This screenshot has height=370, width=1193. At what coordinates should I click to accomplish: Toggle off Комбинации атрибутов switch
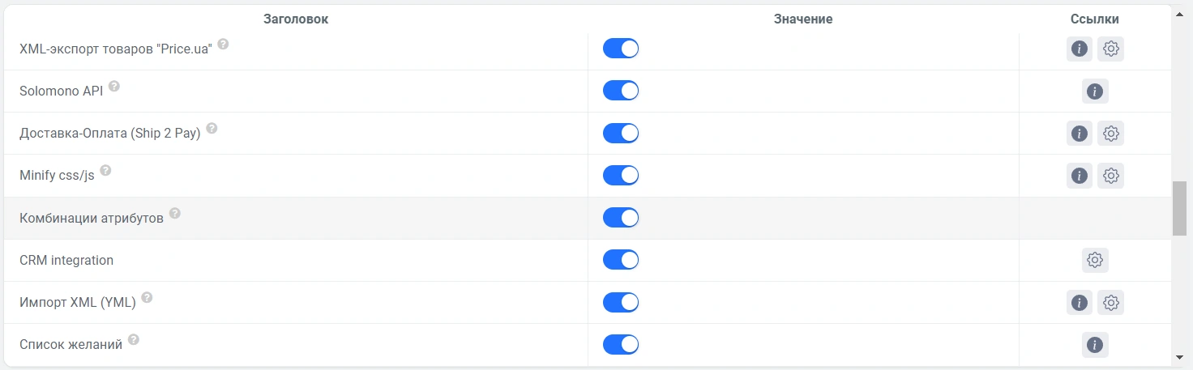coord(621,218)
